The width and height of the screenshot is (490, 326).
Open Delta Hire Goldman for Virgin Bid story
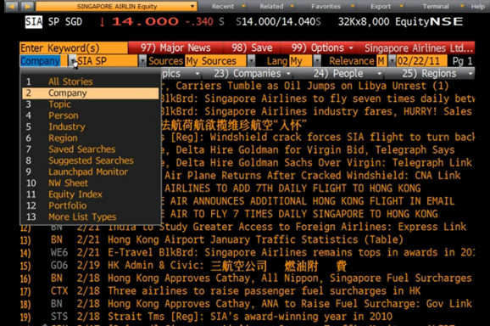coord(308,150)
